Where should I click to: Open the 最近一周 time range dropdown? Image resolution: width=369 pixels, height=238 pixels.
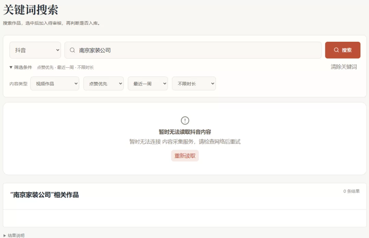pyautogui.click(x=148, y=84)
